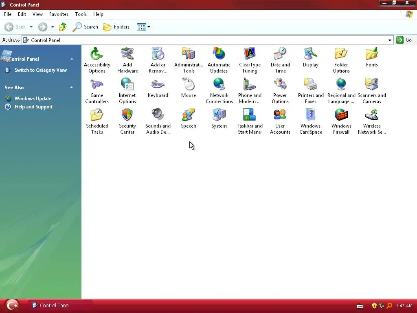The image size is (417, 313).
Task: Open the Edit menu
Action: (22, 14)
